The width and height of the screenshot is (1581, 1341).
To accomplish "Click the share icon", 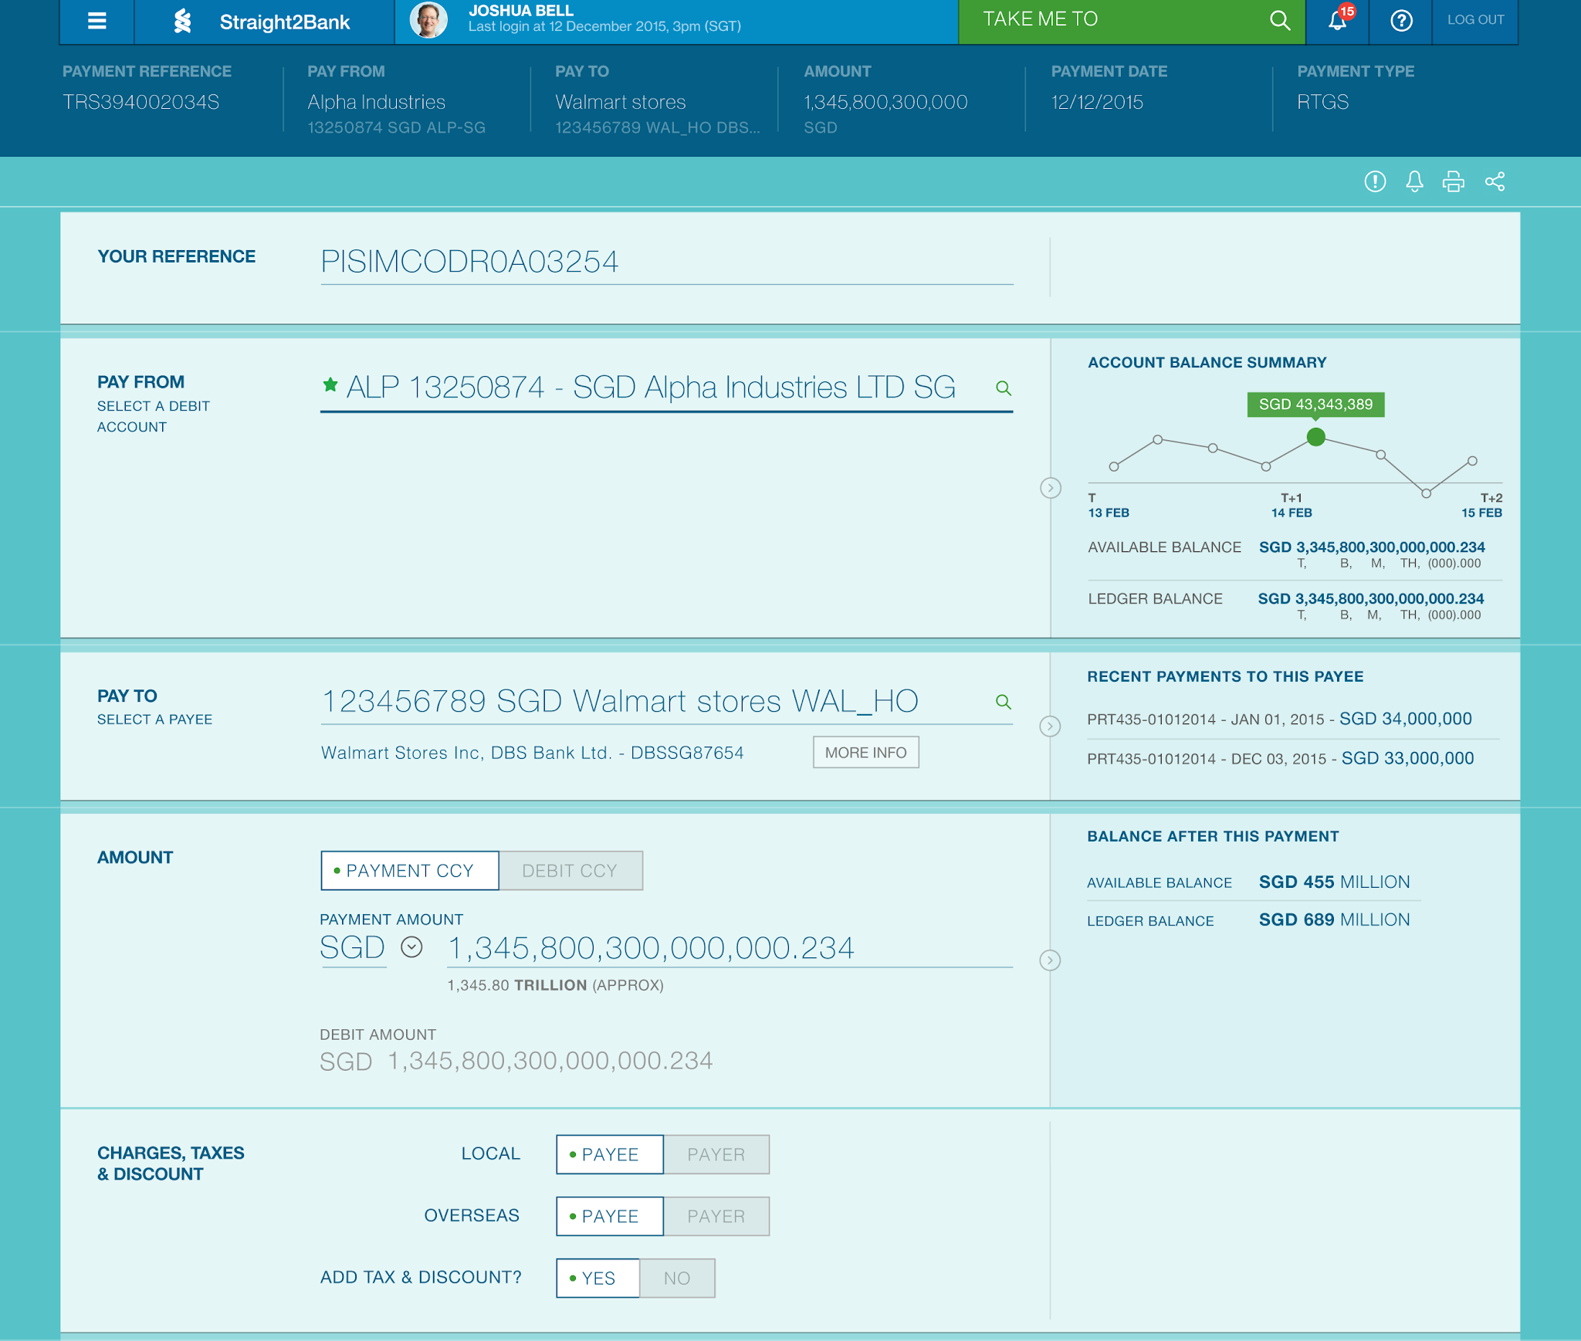I will coord(1495,181).
